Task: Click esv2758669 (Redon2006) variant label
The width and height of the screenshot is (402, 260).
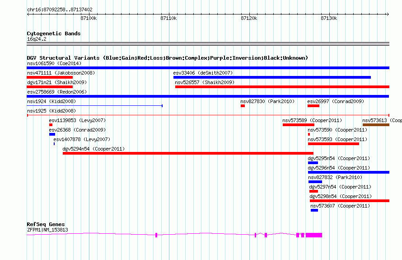Action: 57,92
